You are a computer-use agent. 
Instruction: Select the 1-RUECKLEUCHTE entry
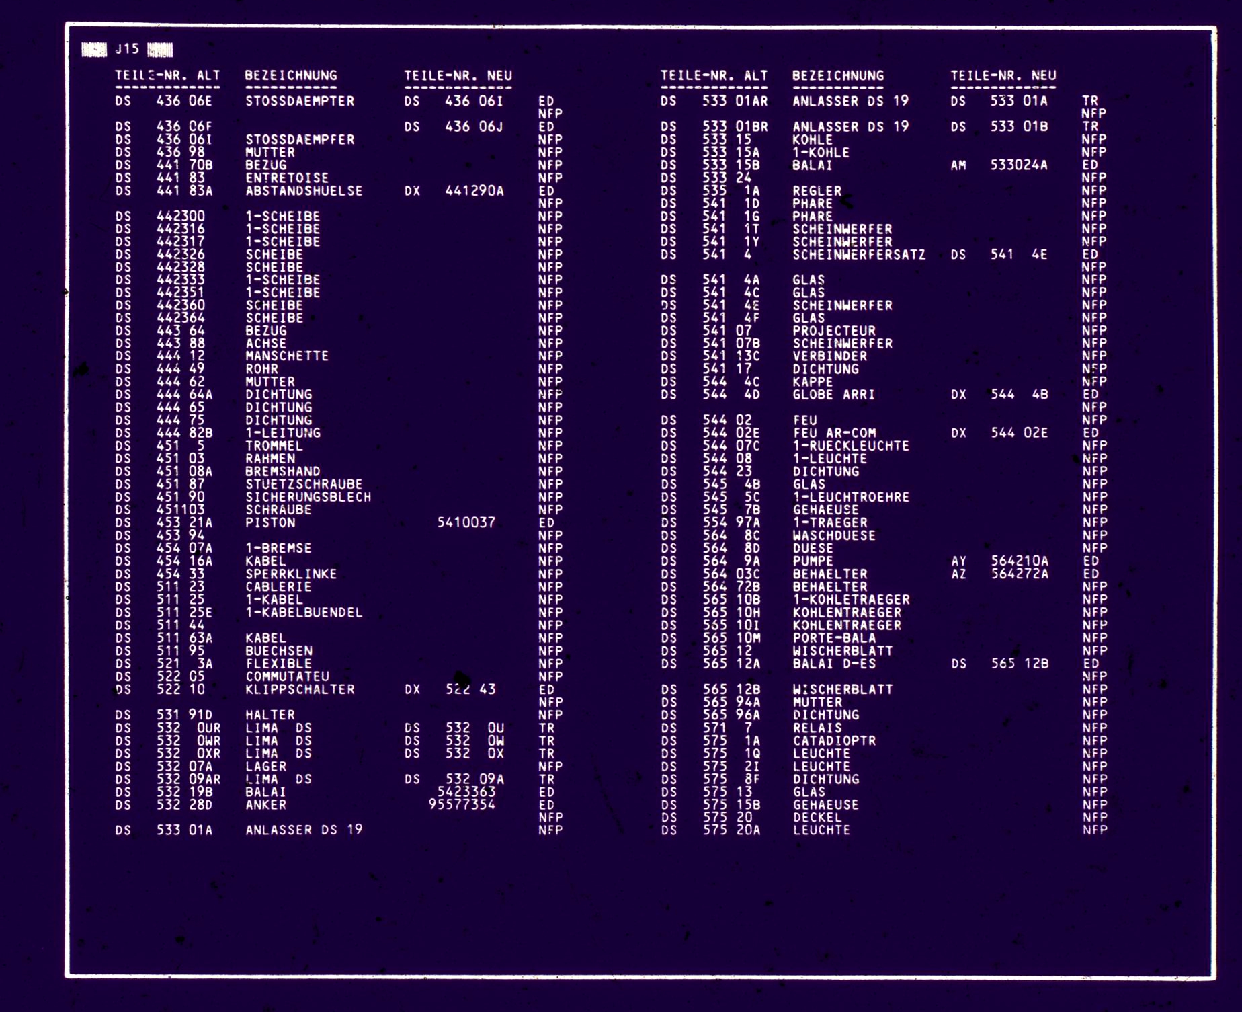(x=851, y=446)
